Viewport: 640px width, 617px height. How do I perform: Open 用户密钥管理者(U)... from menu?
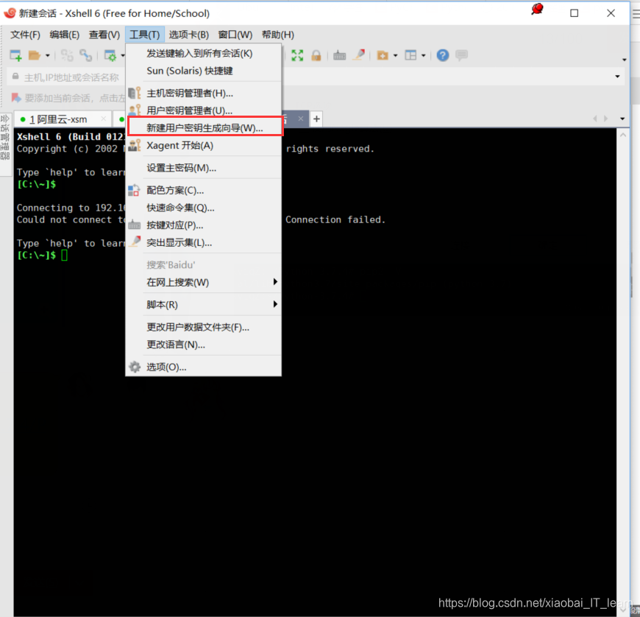(203, 110)
